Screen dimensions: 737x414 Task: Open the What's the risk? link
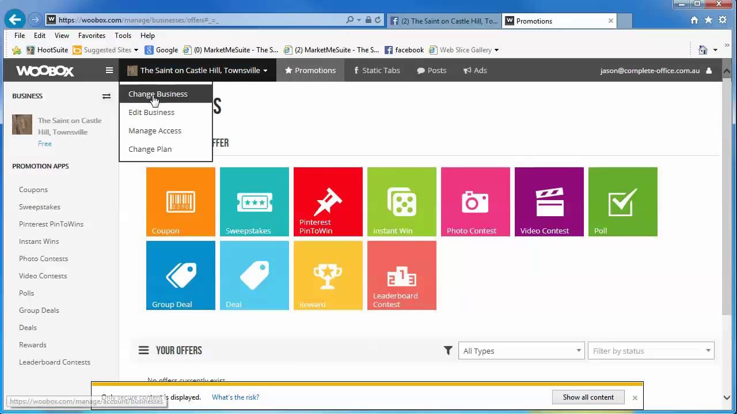click(x=235, y=397)
